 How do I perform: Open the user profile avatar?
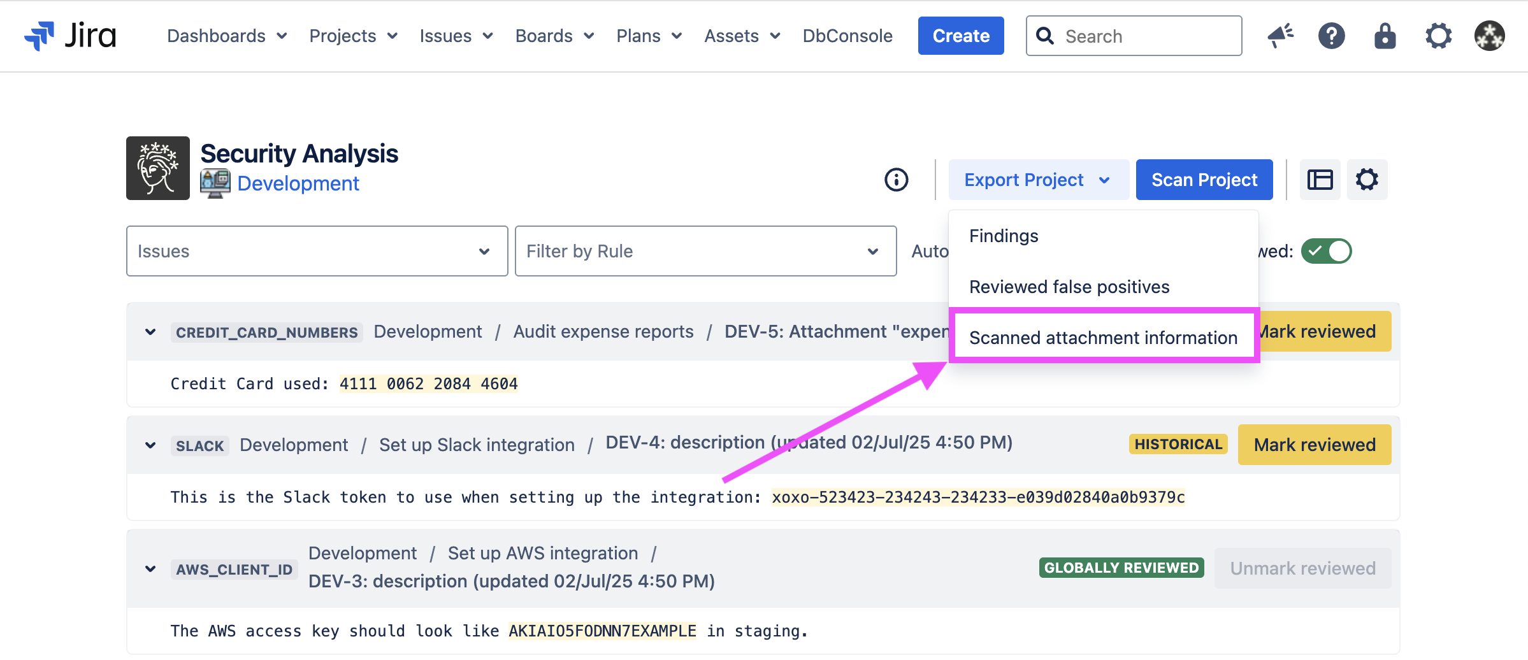[x=1489, y=36]
